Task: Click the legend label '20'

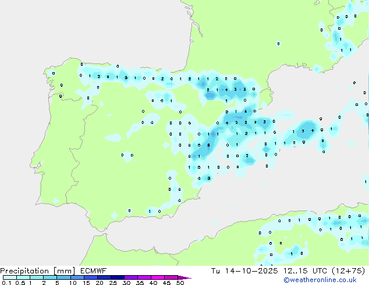Action: [x=100, y=283]
